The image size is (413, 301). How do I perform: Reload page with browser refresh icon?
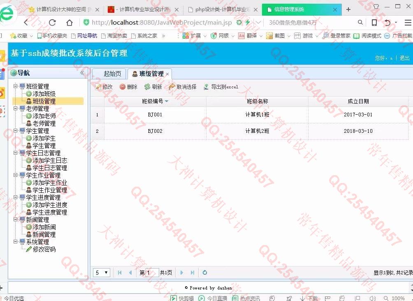pos(52,22)
